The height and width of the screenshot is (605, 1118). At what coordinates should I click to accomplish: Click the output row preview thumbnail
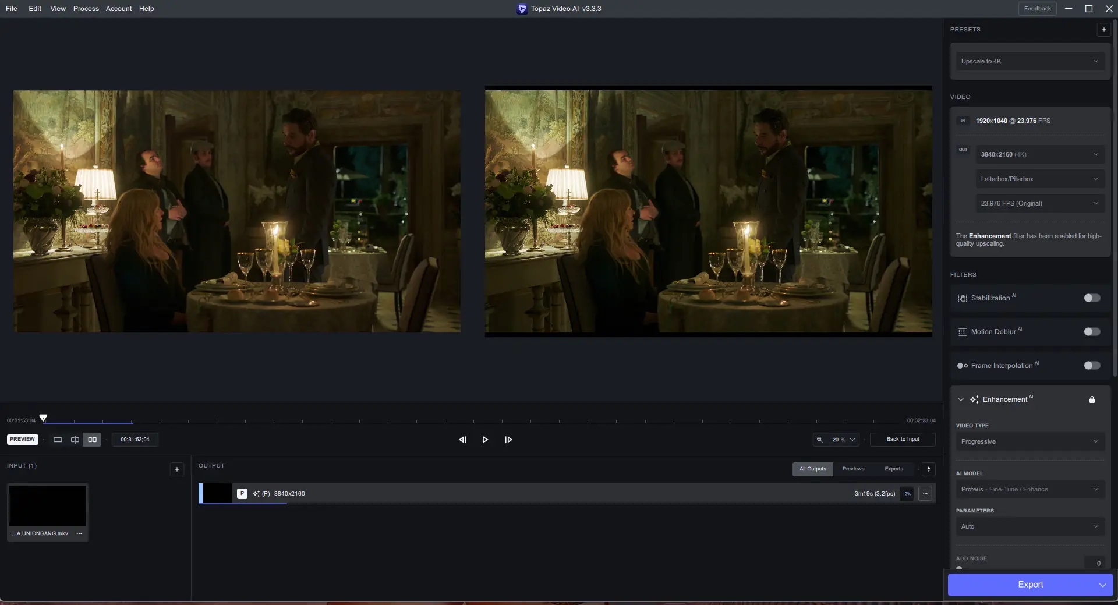(x=218, y=494)
